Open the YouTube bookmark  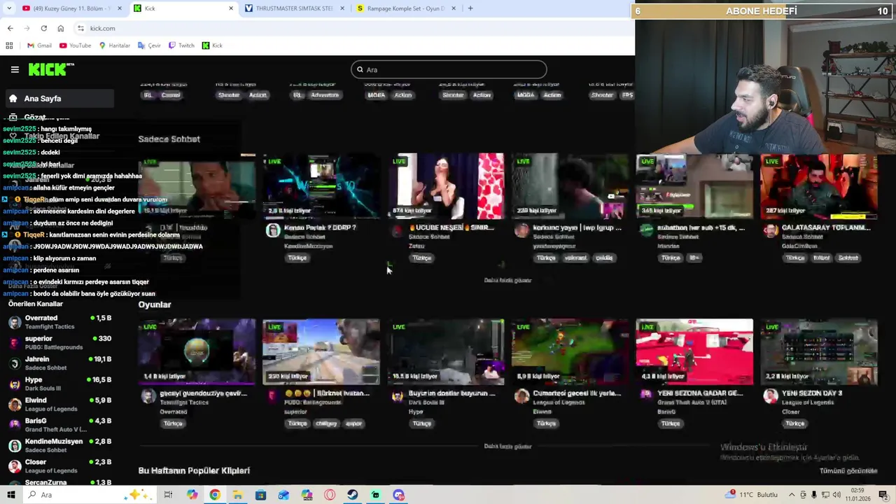[76, 45]
